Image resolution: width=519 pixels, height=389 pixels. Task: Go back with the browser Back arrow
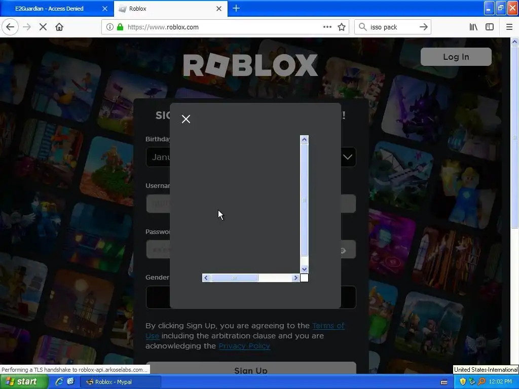(x=10, y=27)
